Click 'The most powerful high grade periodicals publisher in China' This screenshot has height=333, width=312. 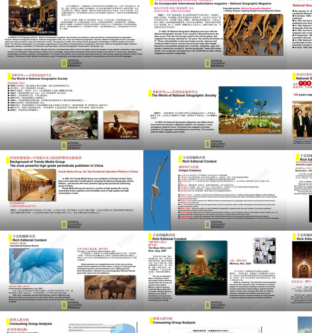pyautogui.click(x=57, y=166)
